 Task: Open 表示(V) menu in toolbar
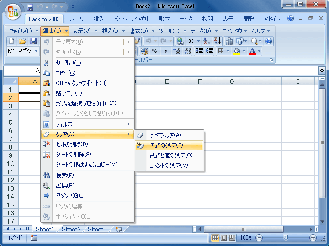tap(85, 31)
